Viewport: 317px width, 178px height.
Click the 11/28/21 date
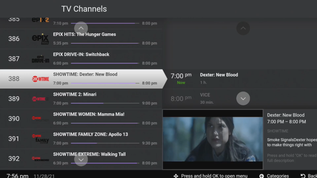[44, 176]
